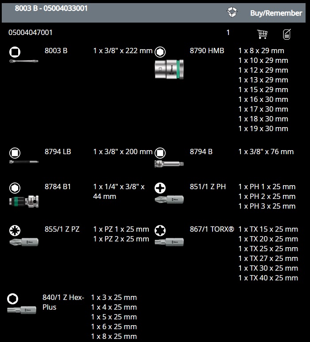Select the 1 x 1/4" x 3/8" x 44 mm size

[119, 191]
